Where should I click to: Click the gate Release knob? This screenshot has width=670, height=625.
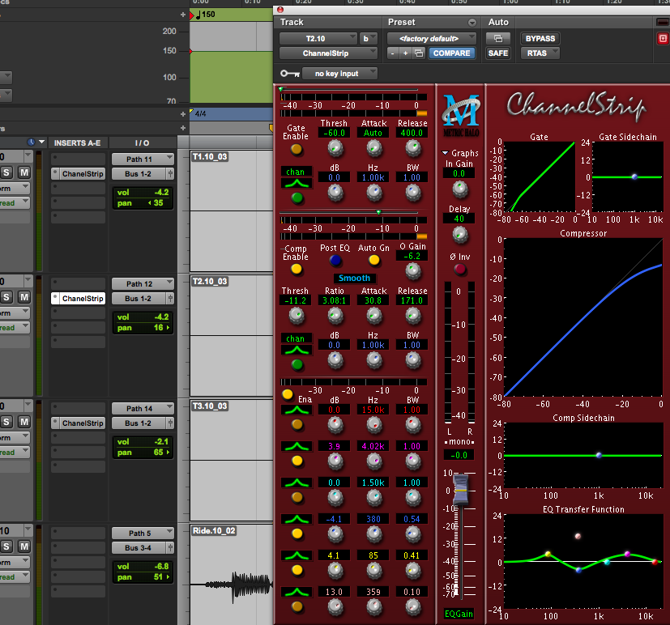[413, 148]
